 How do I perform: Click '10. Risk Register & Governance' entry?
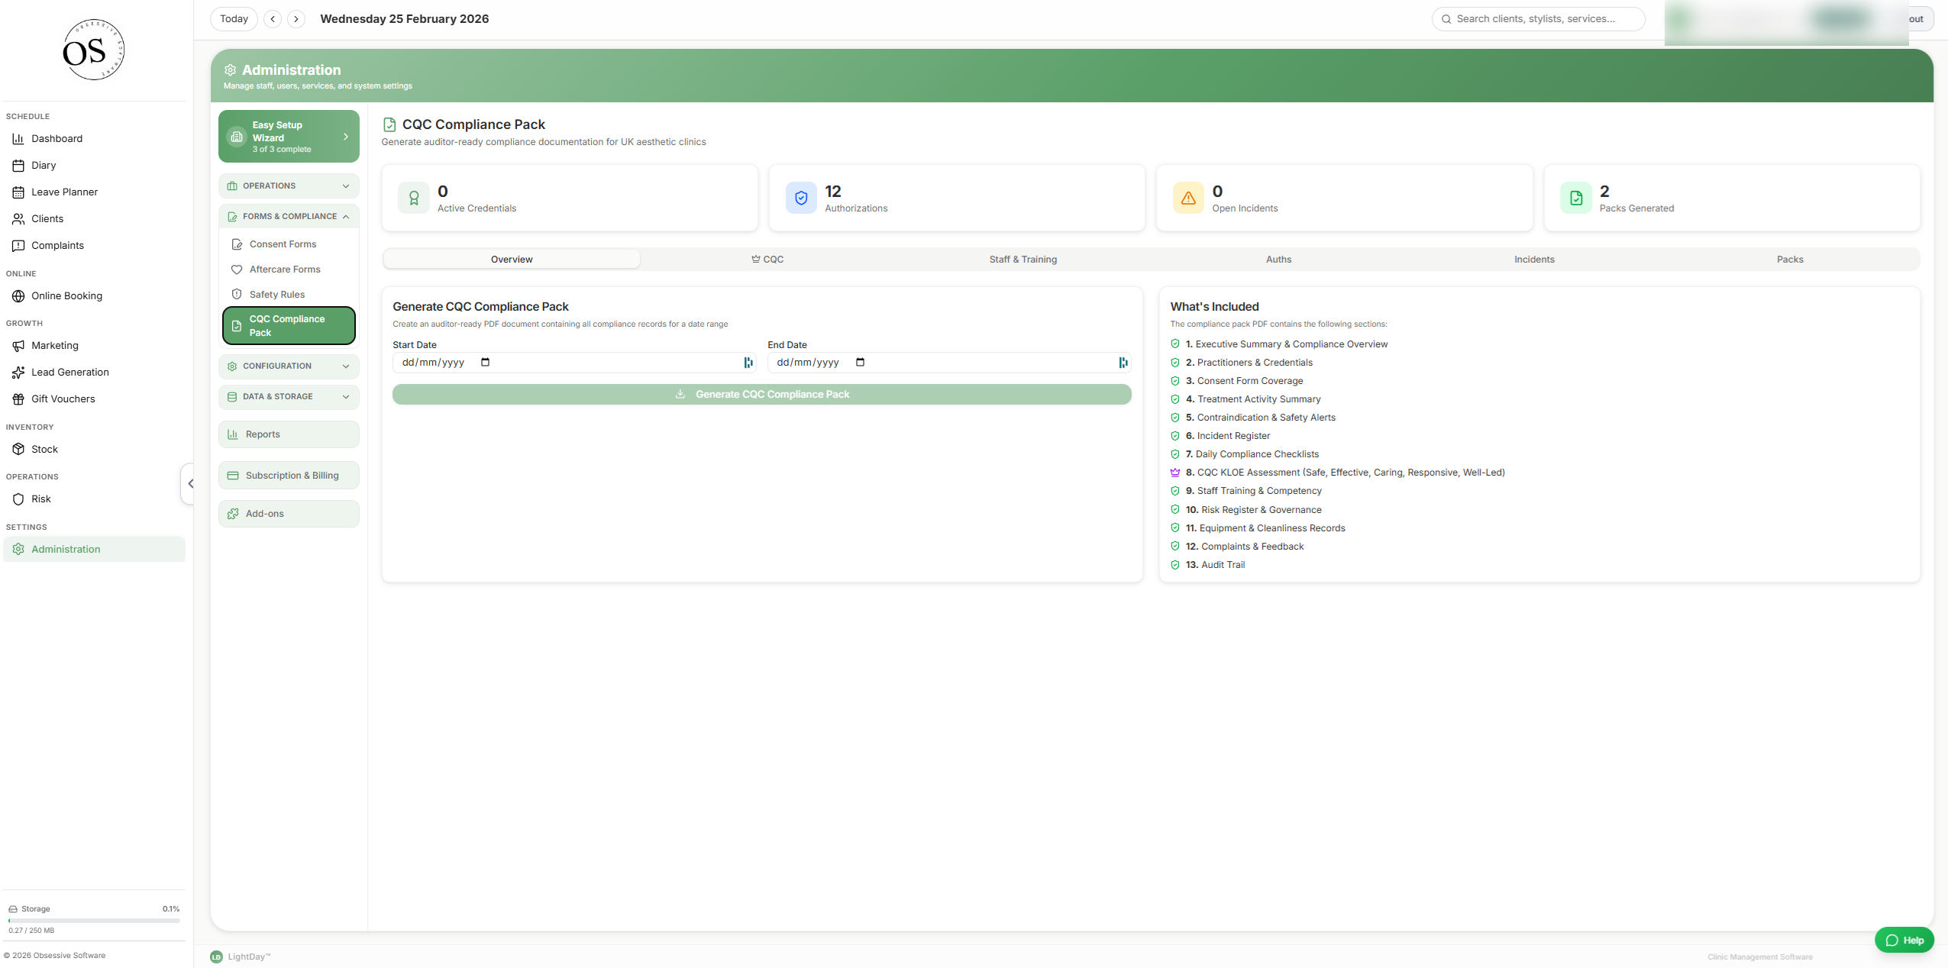(1253, 510)
